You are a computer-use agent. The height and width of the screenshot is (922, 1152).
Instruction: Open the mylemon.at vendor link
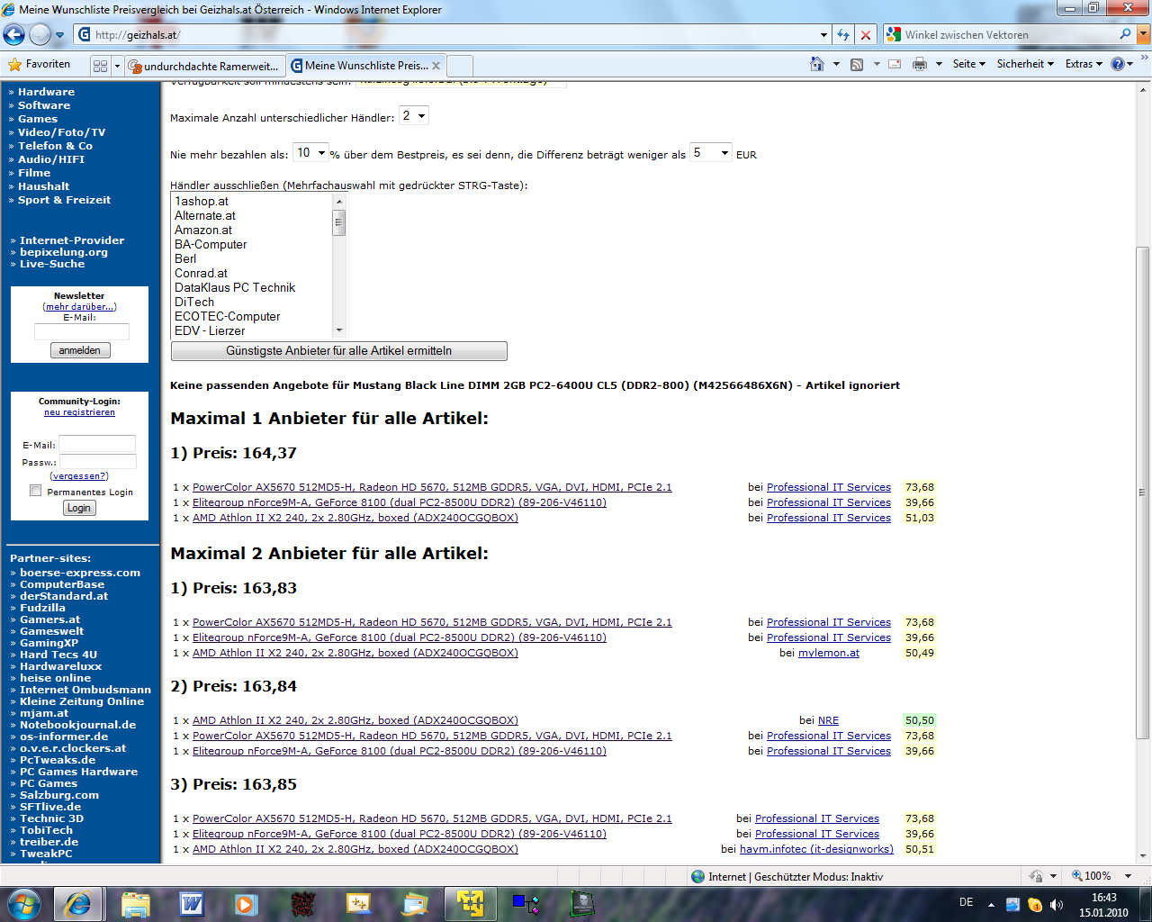829,653
